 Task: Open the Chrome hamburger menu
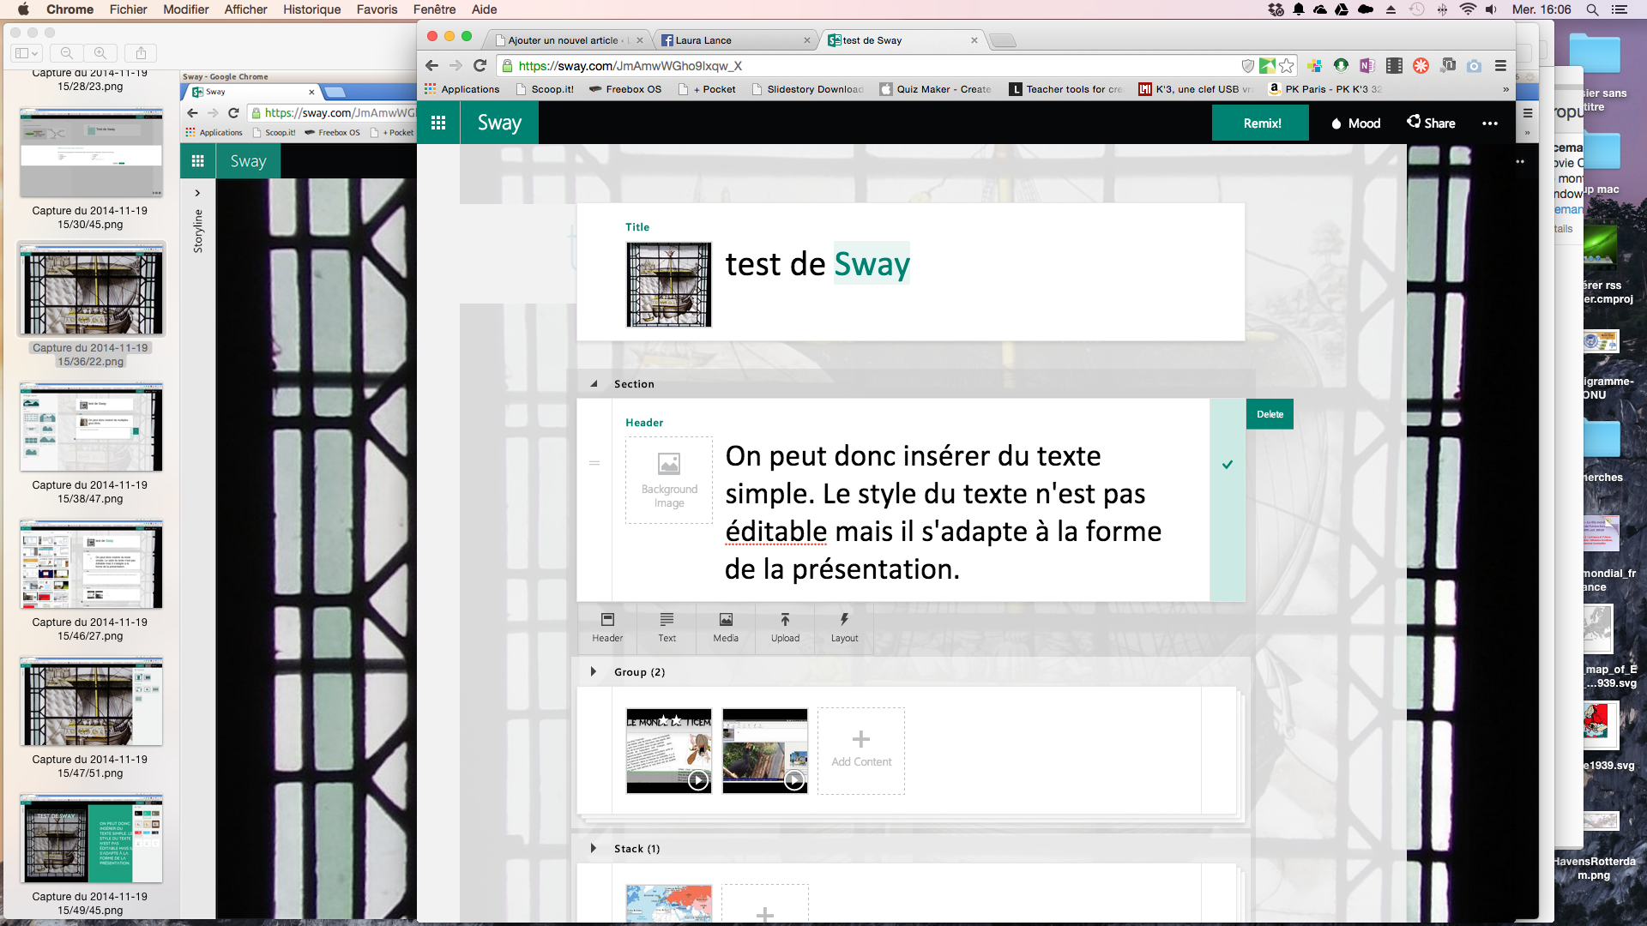coord(1500,66)
